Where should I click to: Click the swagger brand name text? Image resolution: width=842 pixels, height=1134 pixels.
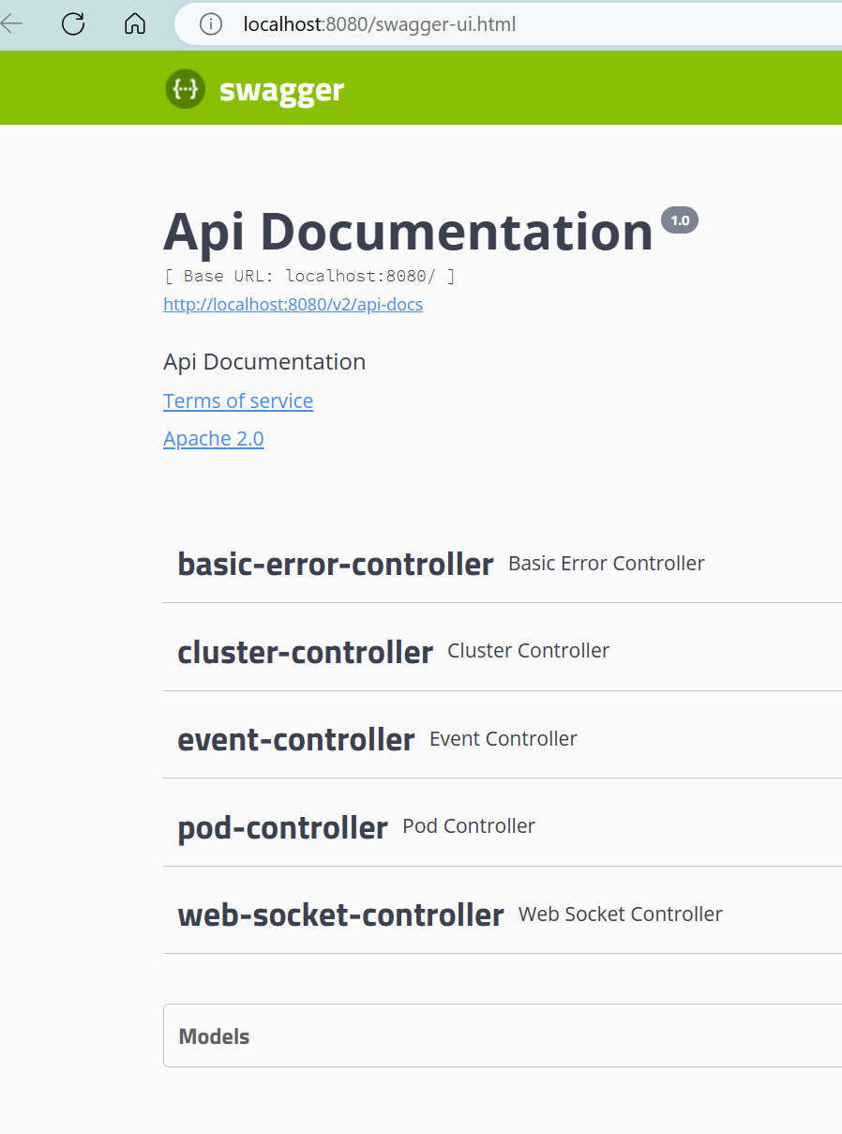tap(281, 90)
